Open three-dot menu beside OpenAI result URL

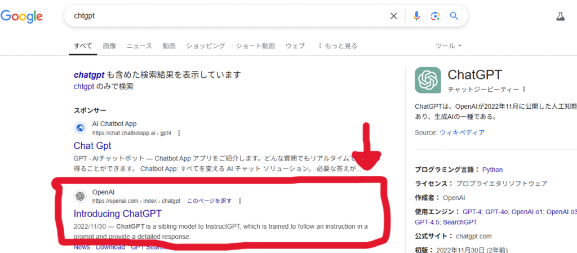pyautogui.click(x=240, y=201)
